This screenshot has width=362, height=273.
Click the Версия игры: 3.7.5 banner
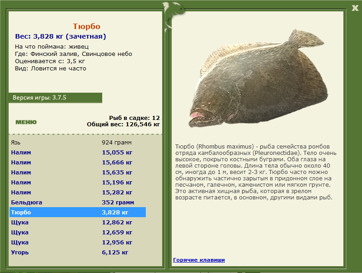coord(55,98)
